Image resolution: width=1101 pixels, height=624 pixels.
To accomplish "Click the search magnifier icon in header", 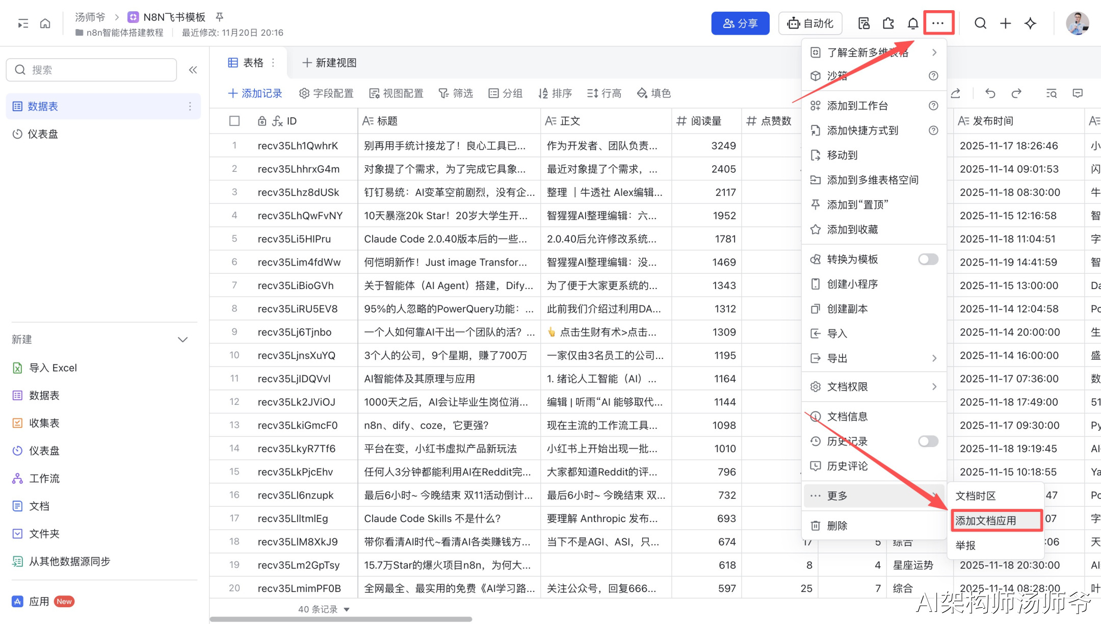I will coord(980,23).
